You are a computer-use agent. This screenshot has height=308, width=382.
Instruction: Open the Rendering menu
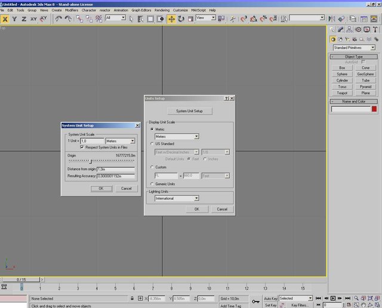pos(161,10)
